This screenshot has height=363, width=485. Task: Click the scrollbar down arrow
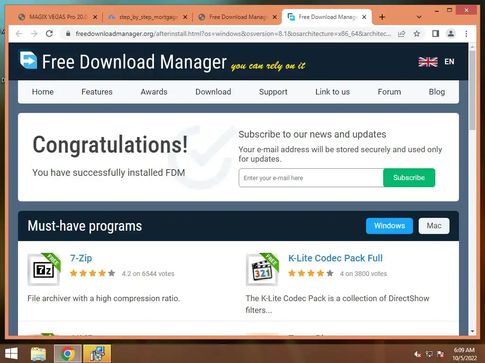click(472, 331)
